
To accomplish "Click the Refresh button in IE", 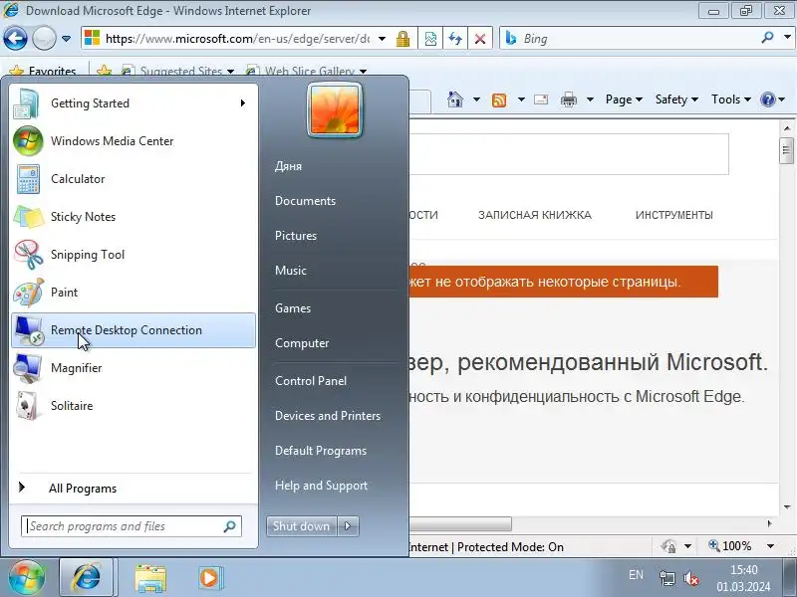I will 455,39.
